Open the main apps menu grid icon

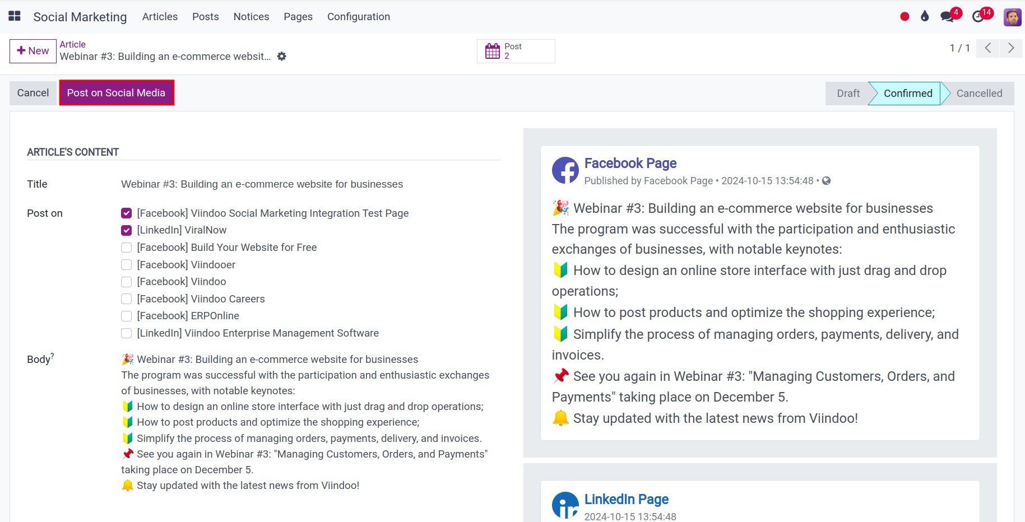(x=15, y=16)
